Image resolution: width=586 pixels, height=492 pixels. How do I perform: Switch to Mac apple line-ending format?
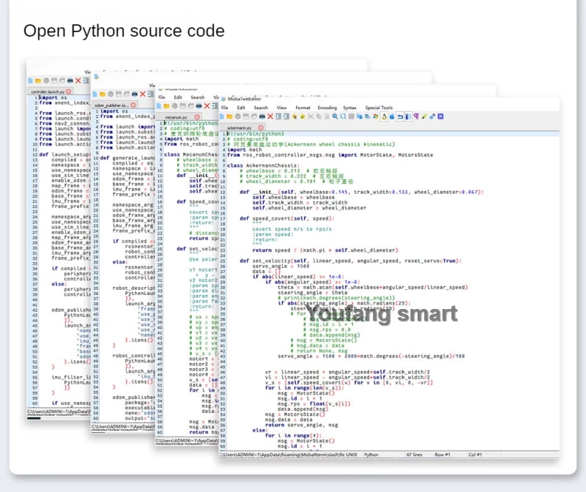click(x=392, y=116)
